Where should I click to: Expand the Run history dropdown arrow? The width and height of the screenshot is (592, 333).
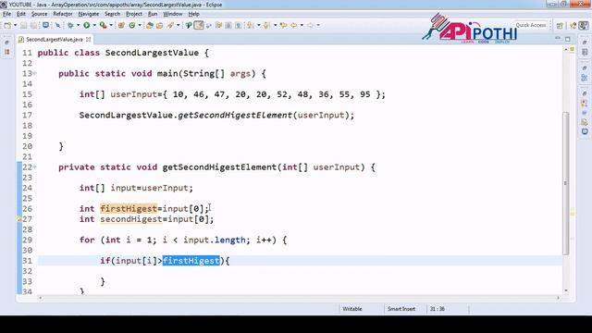point(94,25)
